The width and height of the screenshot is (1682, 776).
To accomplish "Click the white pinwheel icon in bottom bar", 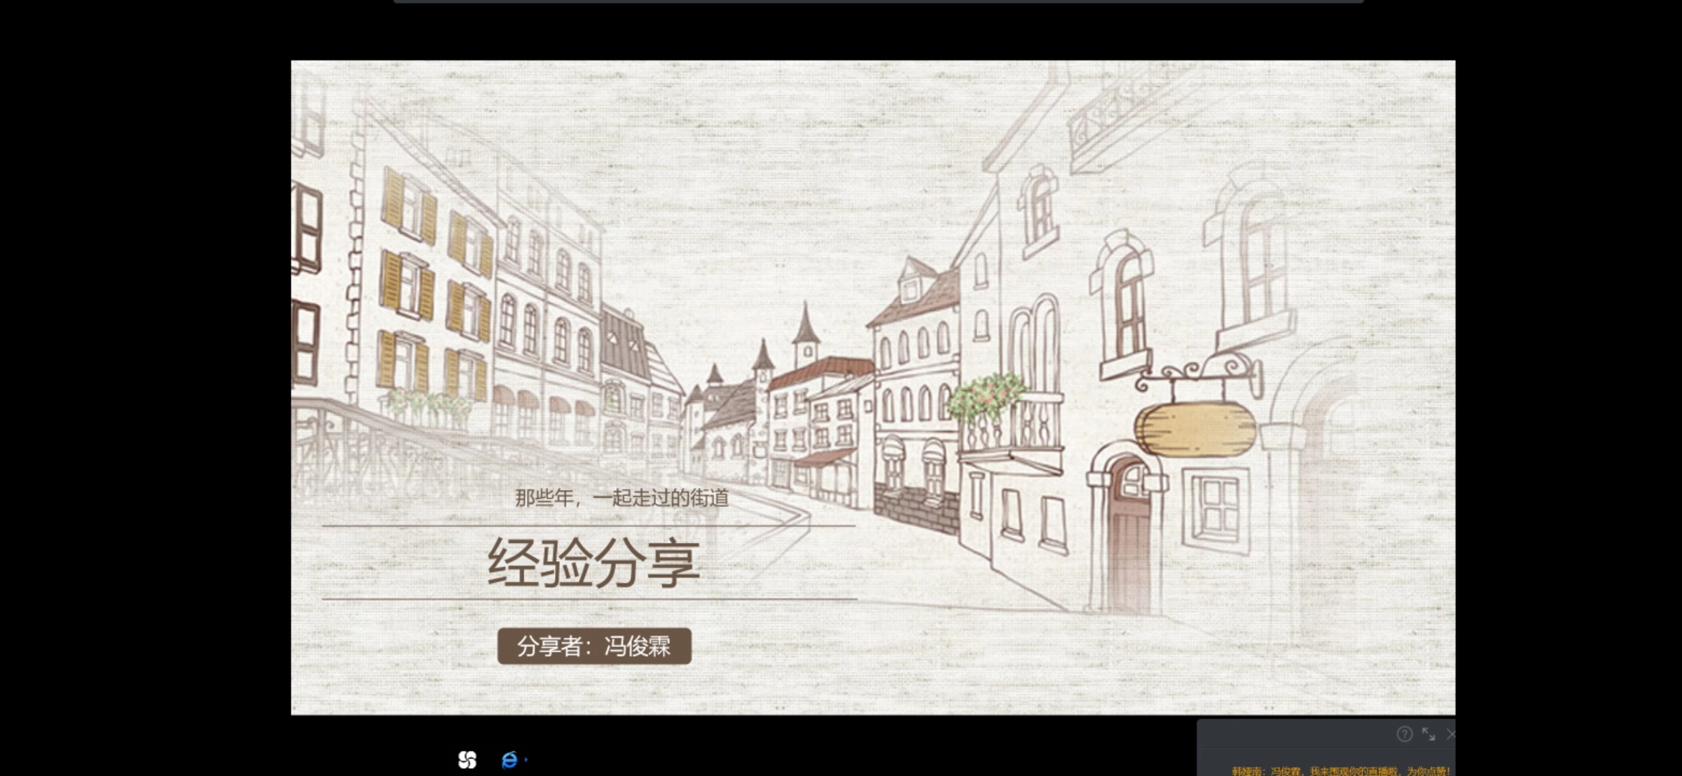I will [x=467, y=759].
